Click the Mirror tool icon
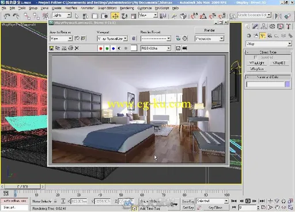 [278, 16]
